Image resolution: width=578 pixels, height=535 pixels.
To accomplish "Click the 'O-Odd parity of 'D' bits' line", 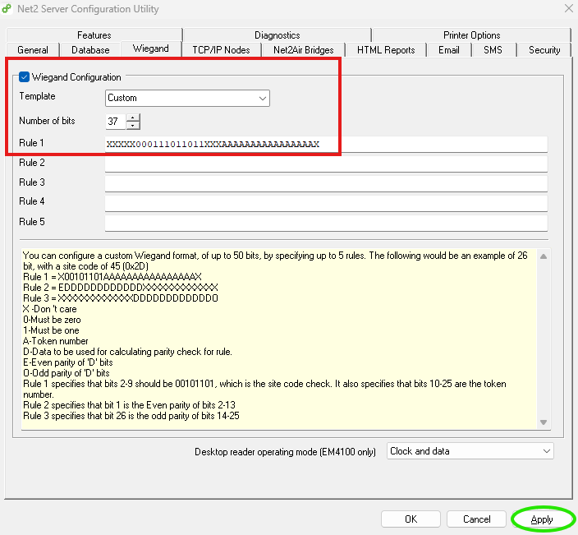I will point(67,373).
